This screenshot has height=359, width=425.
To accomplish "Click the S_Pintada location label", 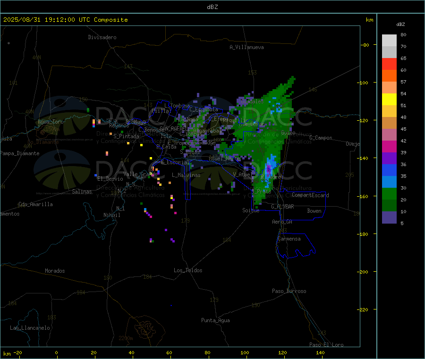I will pyautogui.click(x=126, y=136).
